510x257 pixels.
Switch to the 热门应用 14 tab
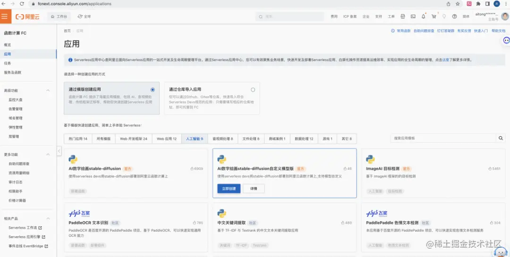(78, 139)
